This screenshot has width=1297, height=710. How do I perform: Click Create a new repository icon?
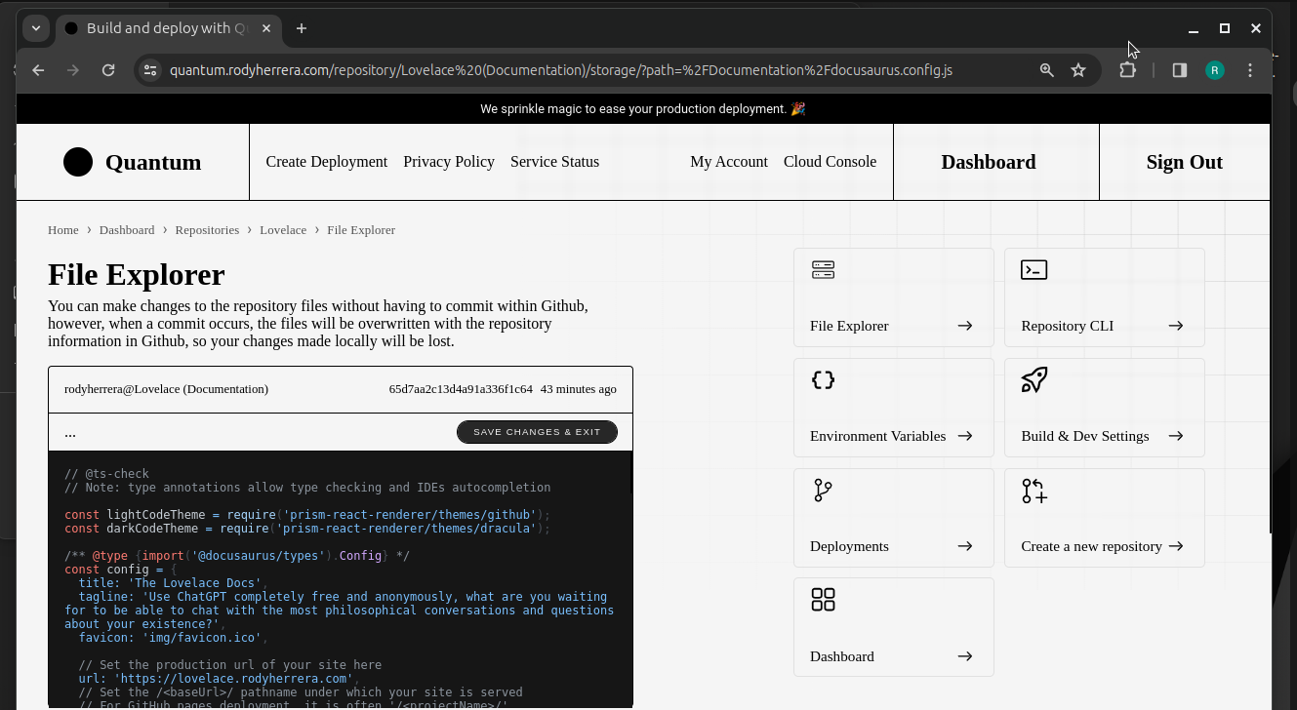coord(1034,491)
